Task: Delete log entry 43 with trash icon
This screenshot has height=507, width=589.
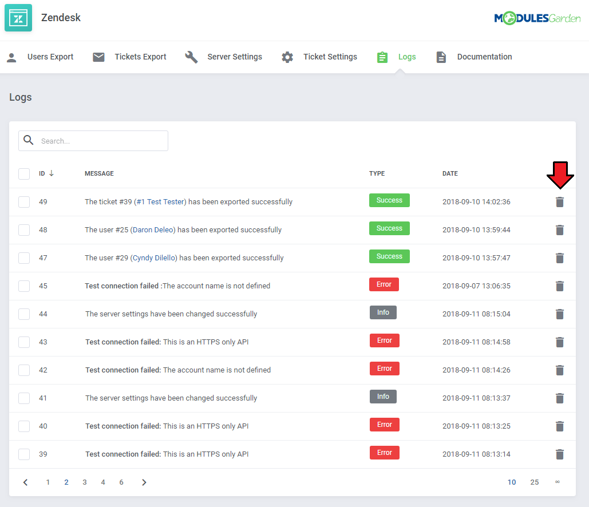Action: (560, 342)
